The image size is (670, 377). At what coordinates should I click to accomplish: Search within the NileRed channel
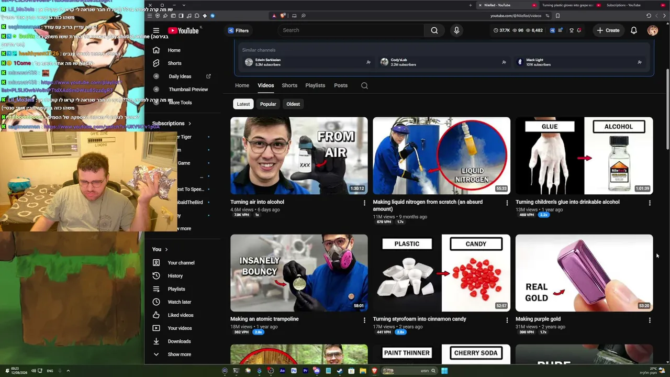[x=364, y=85]
